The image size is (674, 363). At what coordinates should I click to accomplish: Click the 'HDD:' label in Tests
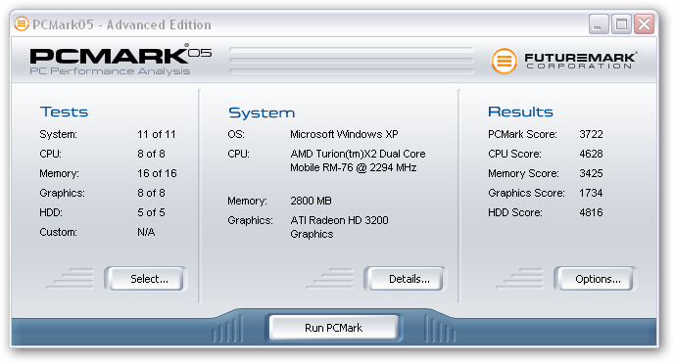(x=51, y=212)
